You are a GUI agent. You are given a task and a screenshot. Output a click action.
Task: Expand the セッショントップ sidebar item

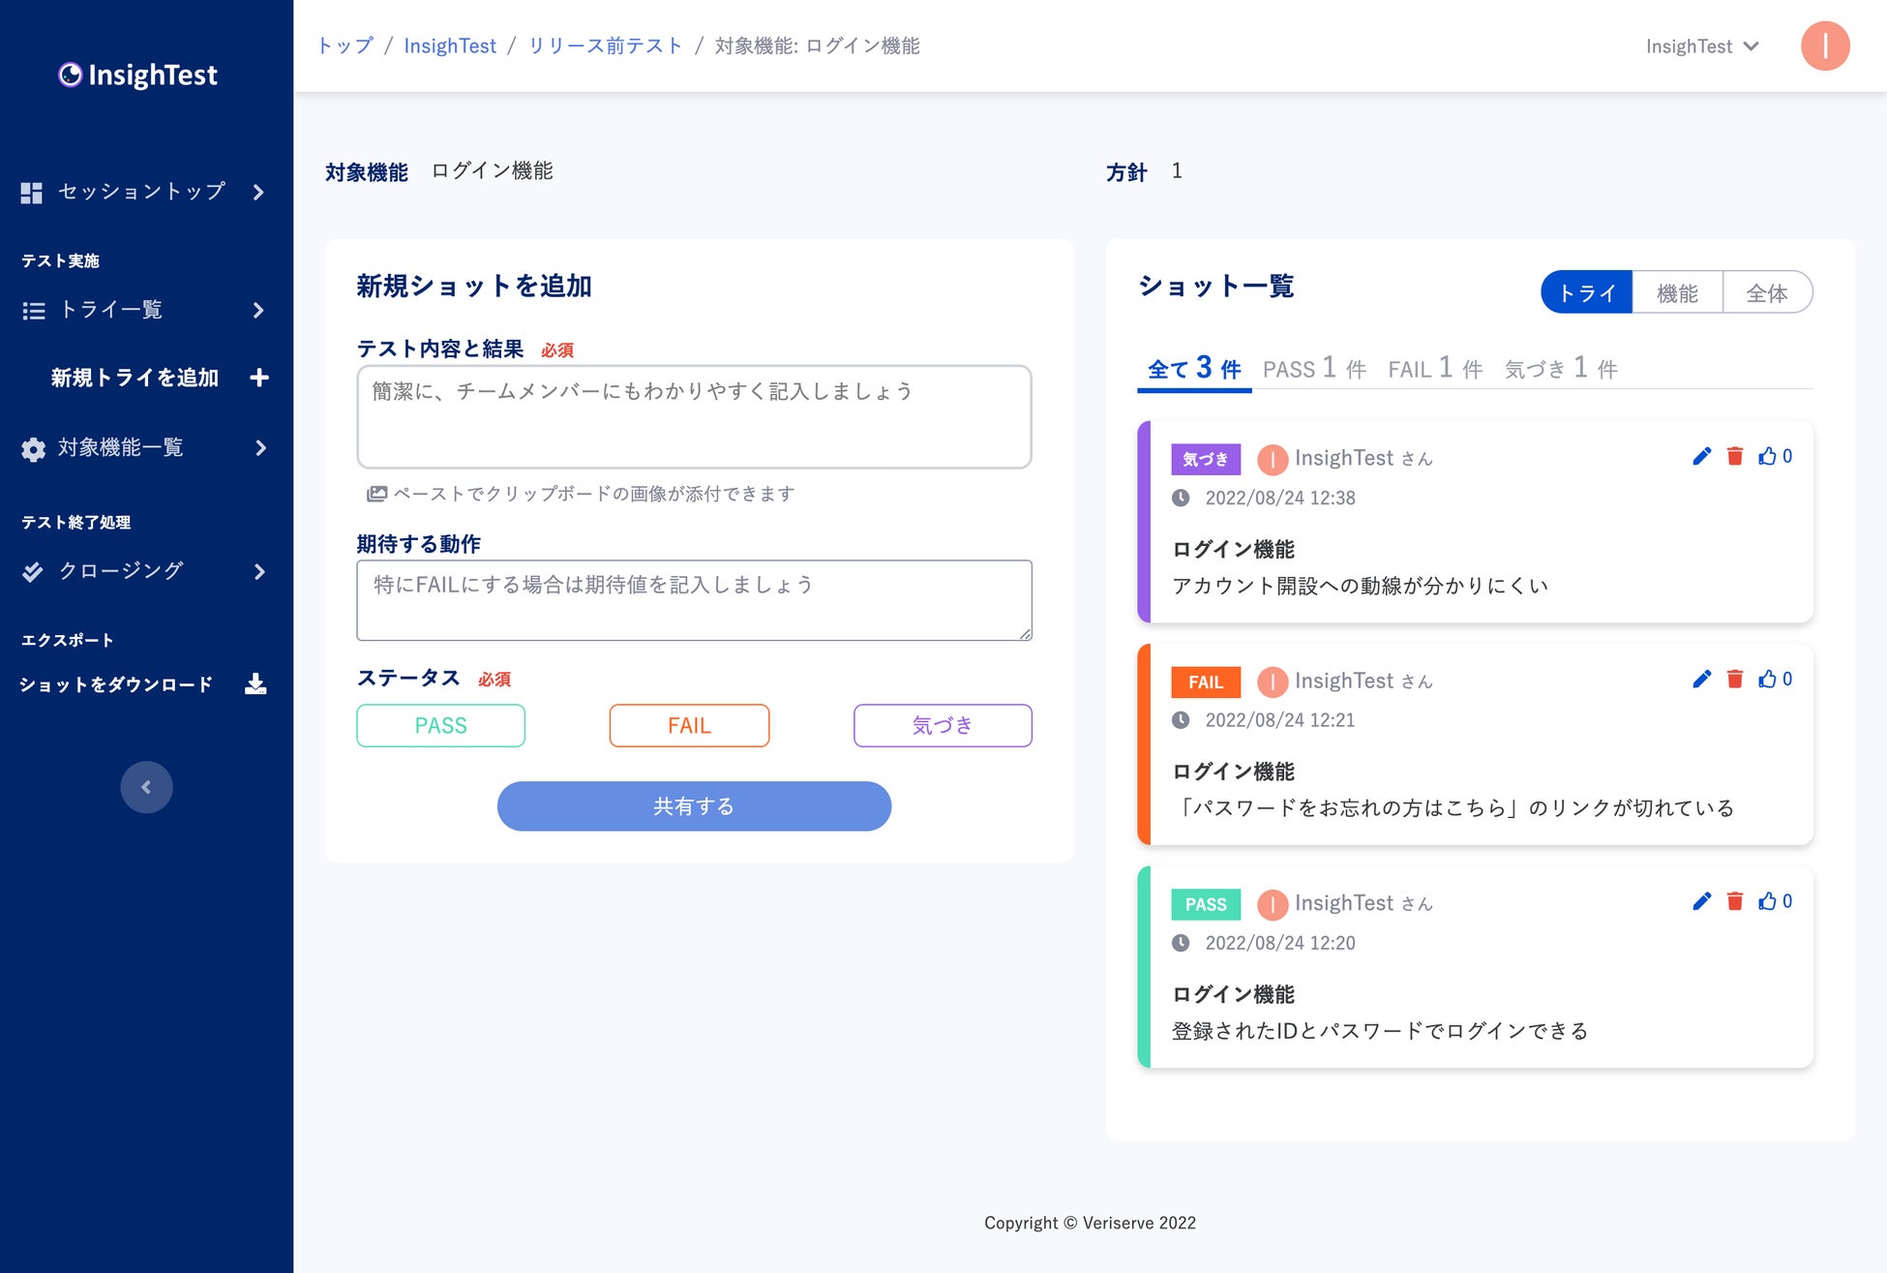[257, 192]
